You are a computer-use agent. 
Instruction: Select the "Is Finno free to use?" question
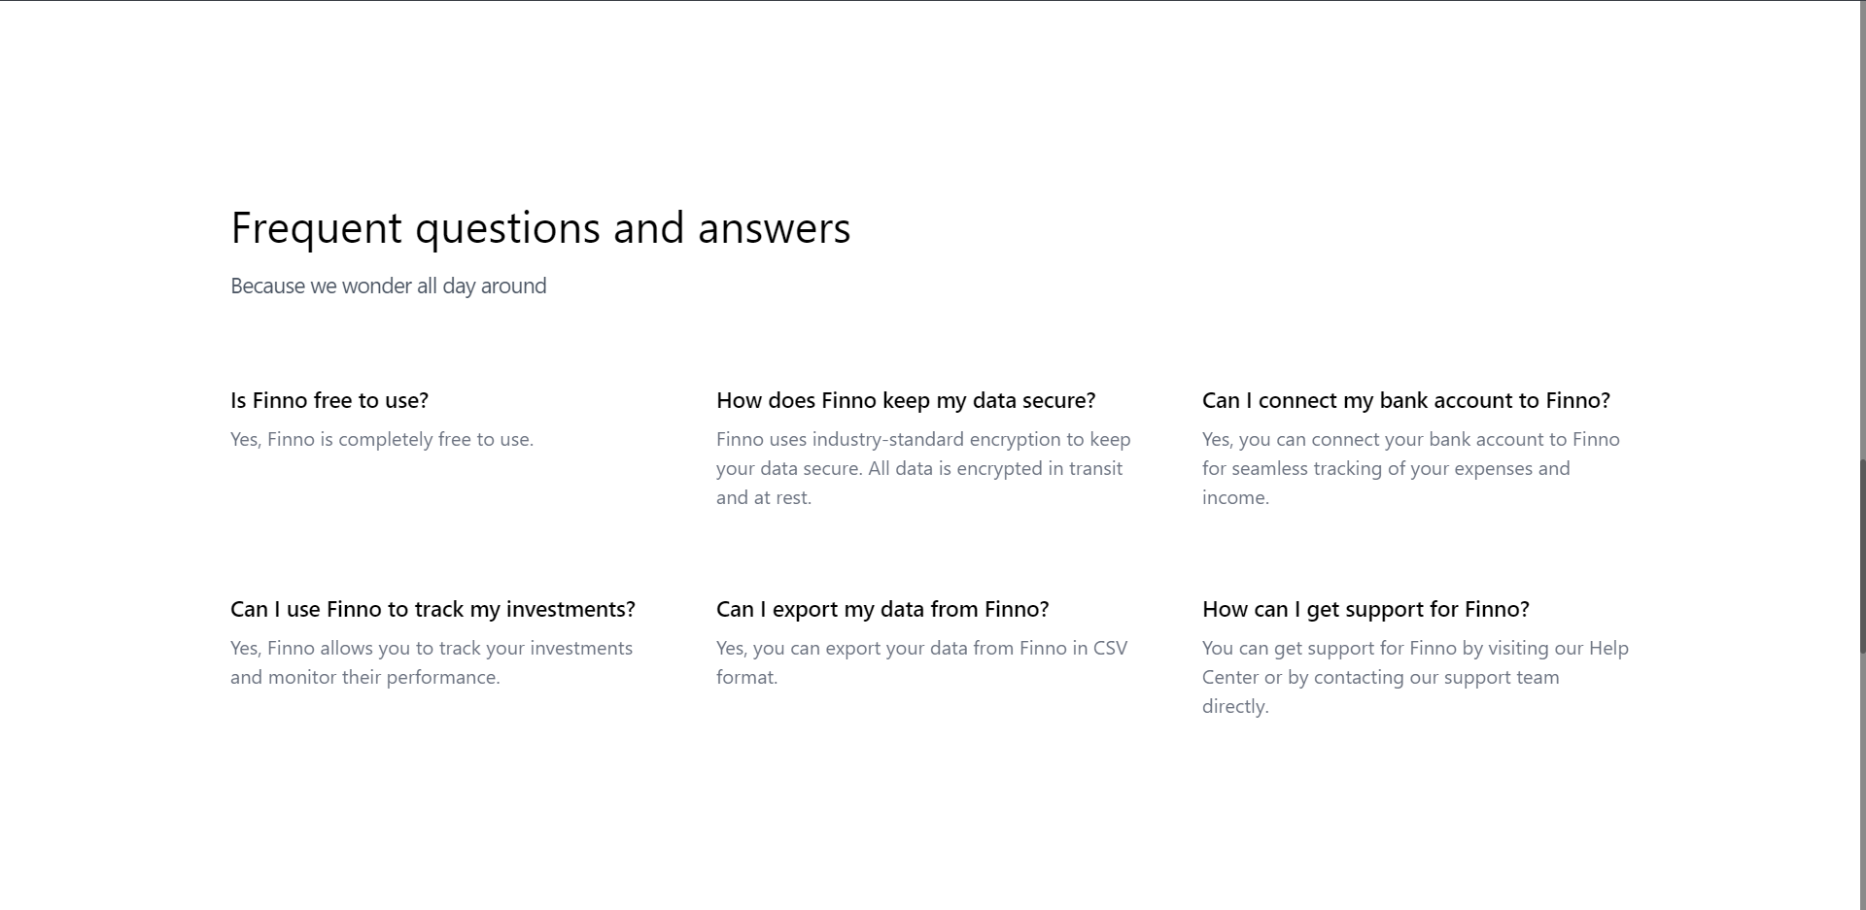pyautogui.click(x=329, y=400)
